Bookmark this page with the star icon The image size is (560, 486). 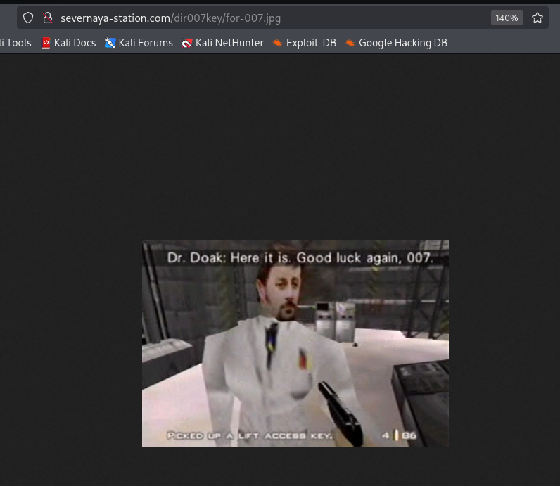(537, 18)
